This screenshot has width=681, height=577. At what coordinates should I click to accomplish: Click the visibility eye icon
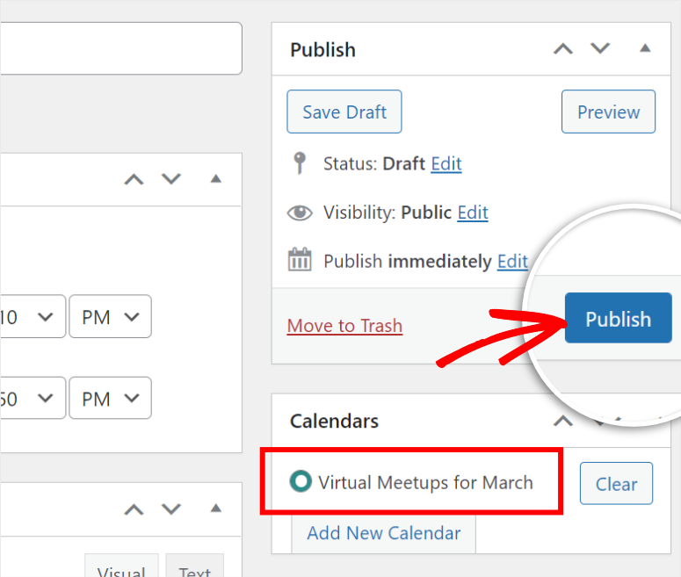[x=300, y=213]
